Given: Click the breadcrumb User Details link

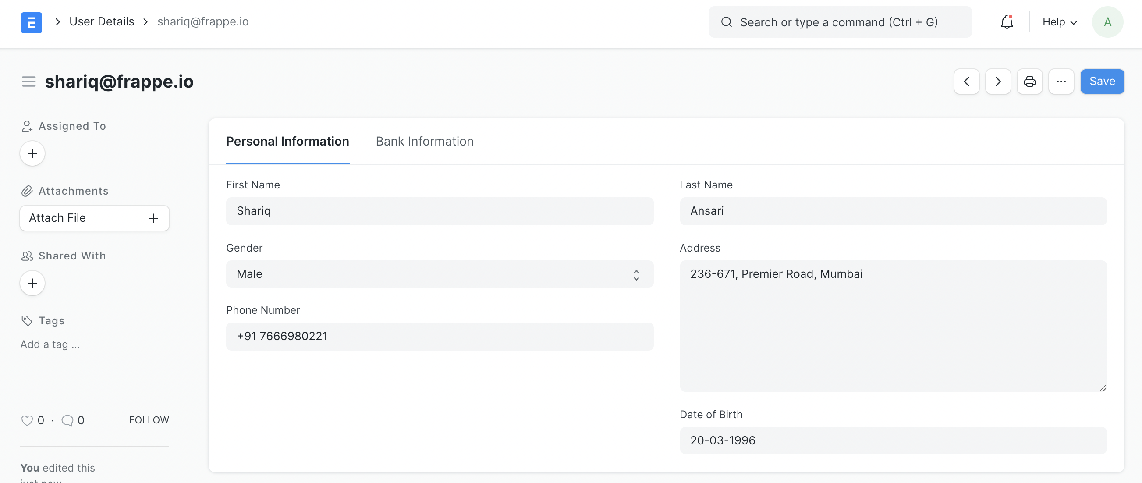Looking at the screenshot, I should [x=101, y=21].
